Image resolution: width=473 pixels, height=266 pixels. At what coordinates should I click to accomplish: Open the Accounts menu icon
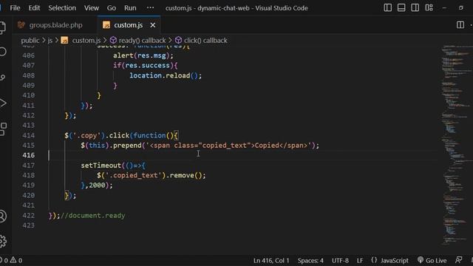[2, 216]
